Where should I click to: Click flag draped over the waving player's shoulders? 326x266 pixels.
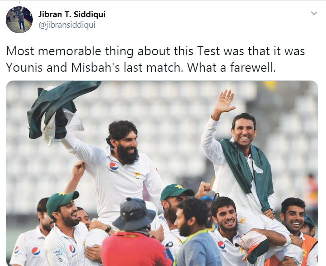246,170
